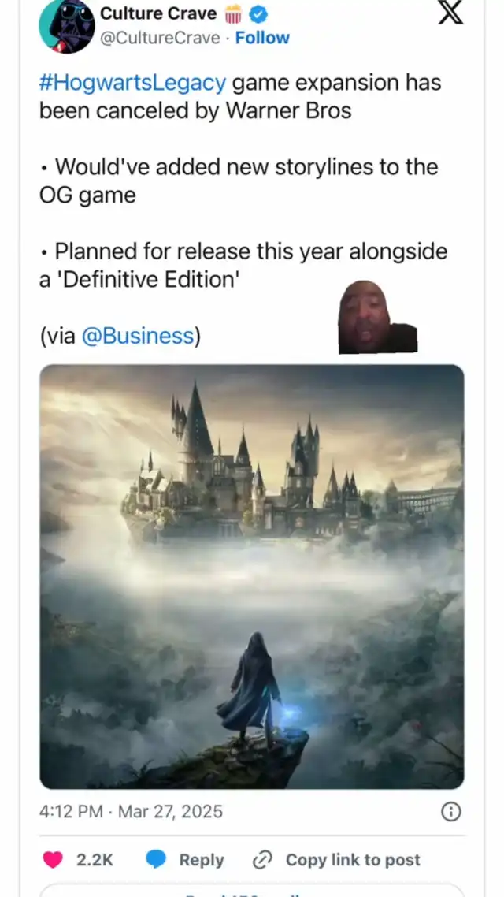Click Copy link to post
The image size is (504, 897).
(x=353, y=860)
